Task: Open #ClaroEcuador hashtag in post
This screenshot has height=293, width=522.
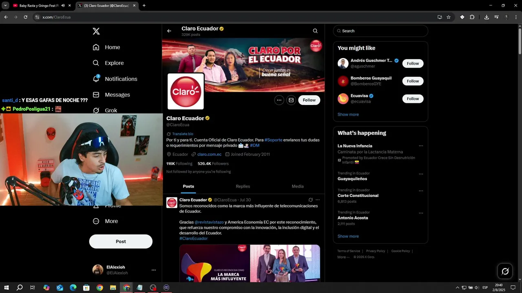Action: coord(193,238)
